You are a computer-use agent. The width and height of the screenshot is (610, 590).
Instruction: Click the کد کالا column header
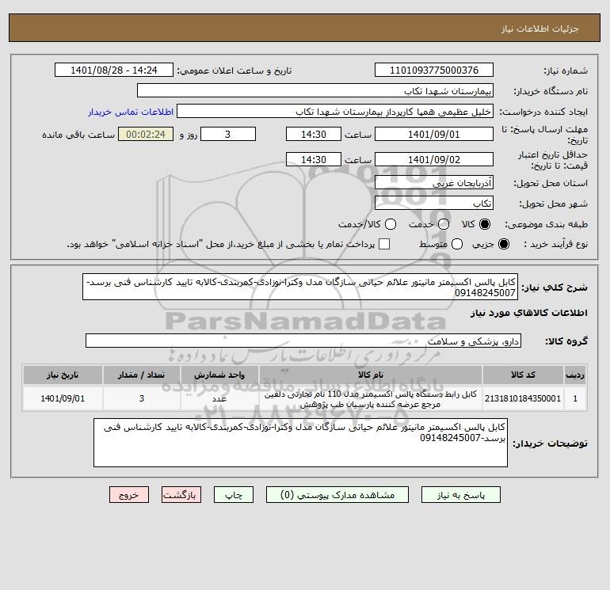click(523, 375)
